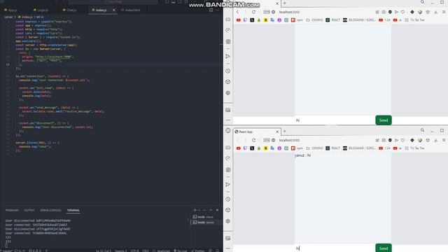Open the top browser main menu icon
This screenshot has width=448, height=252.
444,12
